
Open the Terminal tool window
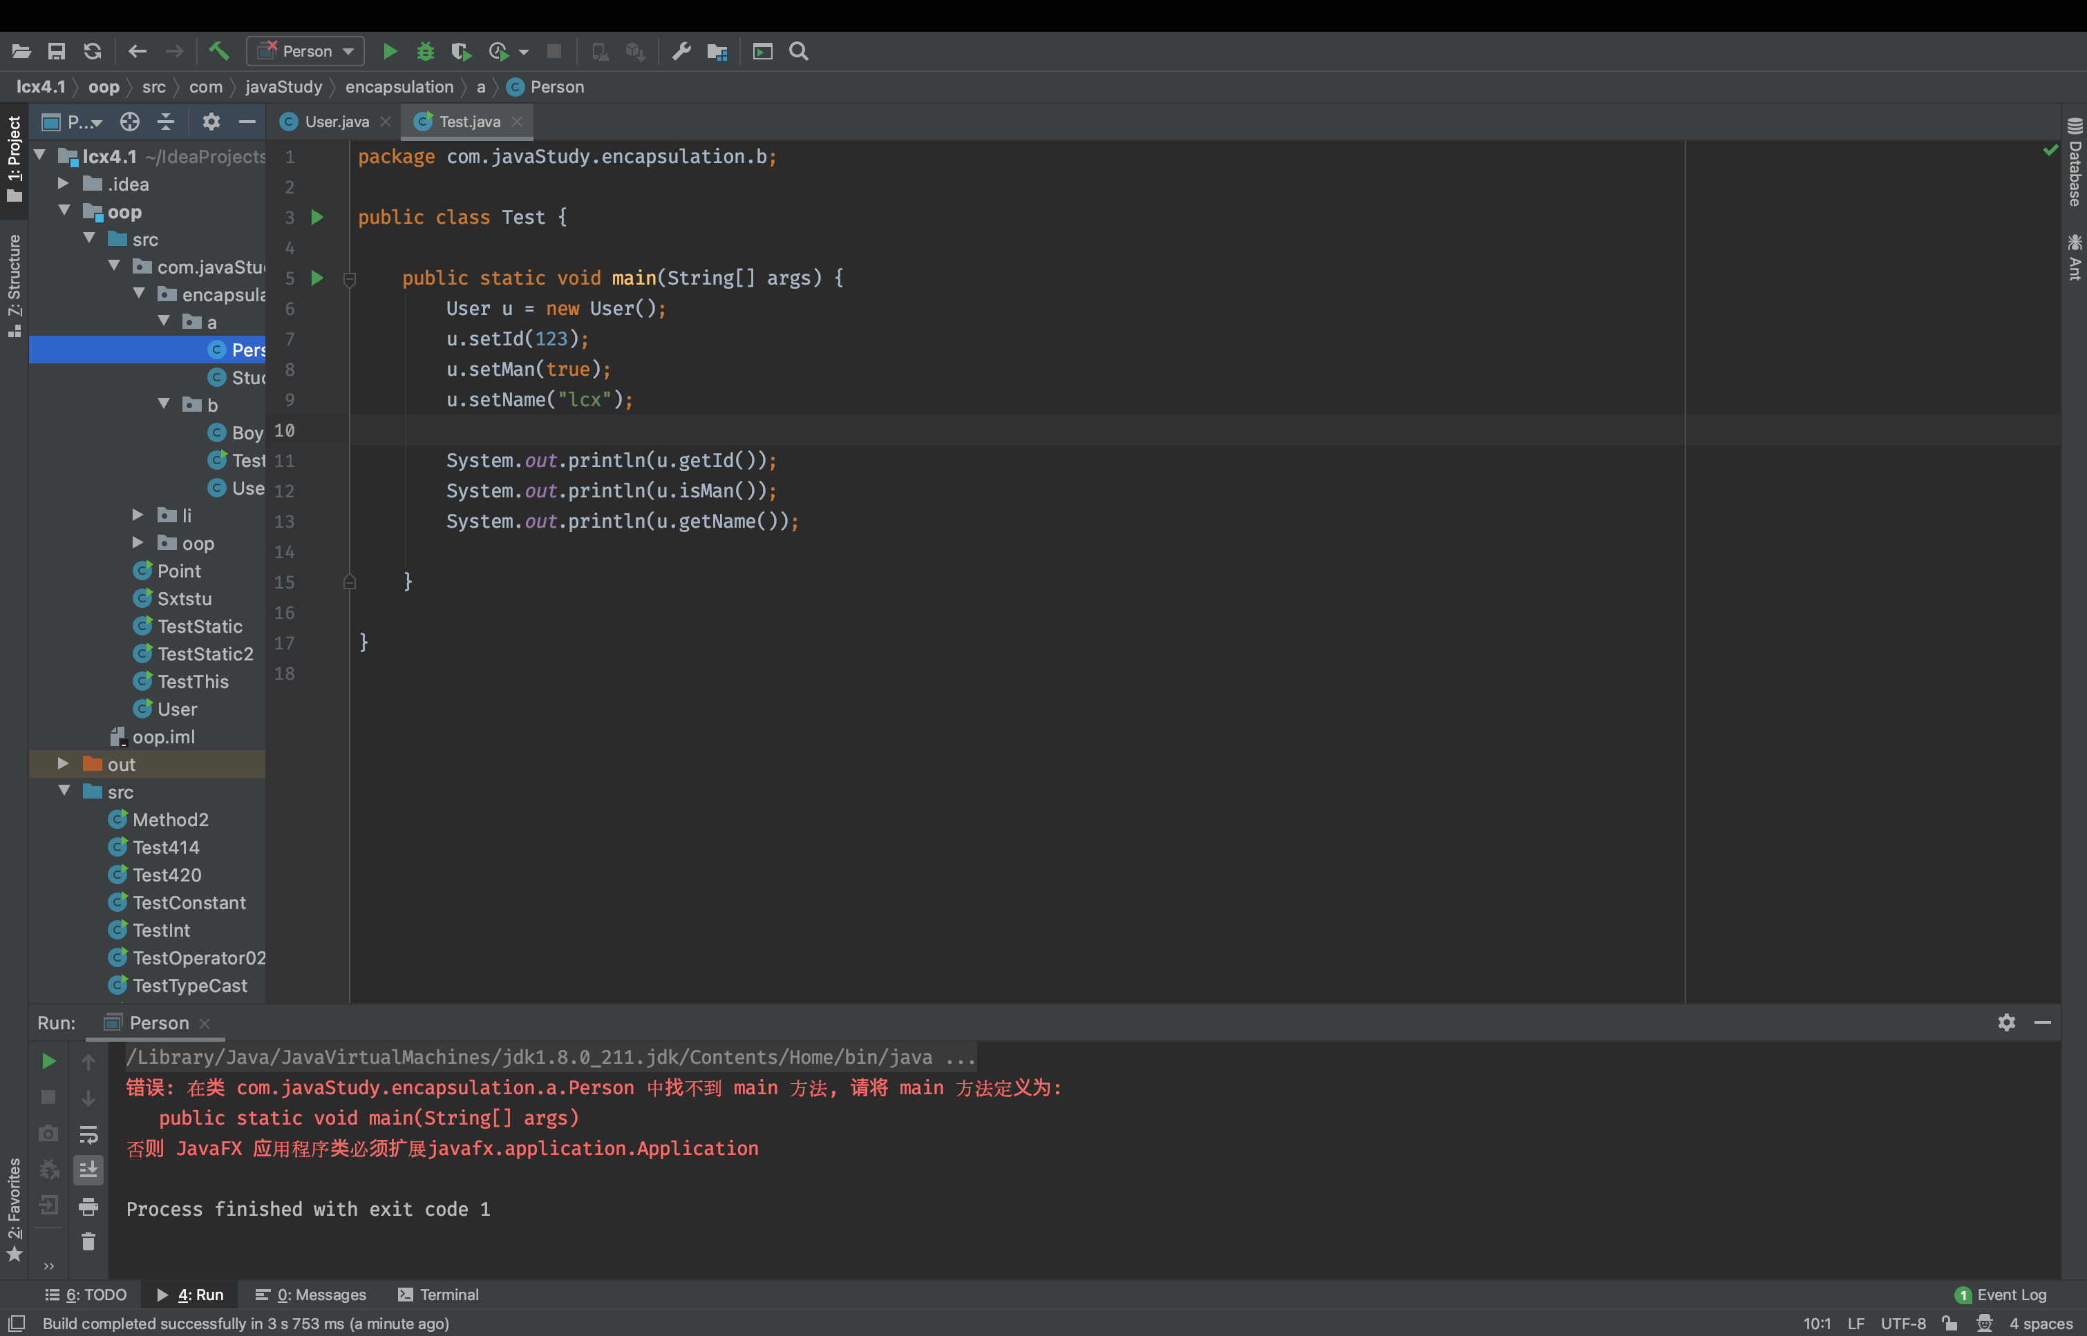pyautogui.click(x=438, y=1295)
